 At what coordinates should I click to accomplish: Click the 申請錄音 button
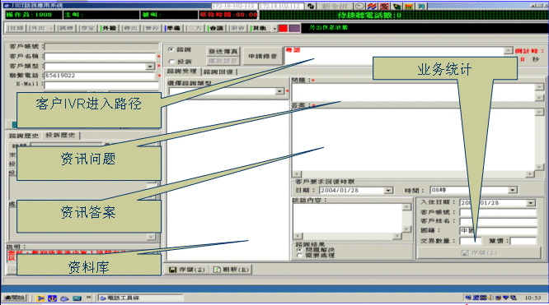pyautogui.click(x=263, y=56)
